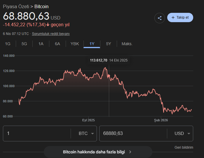Click the 14 Eki 2025 tooltip date

coord(118,60)
